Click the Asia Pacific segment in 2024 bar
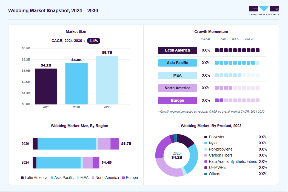The image size is (288, 192). (x=58, y=163)
